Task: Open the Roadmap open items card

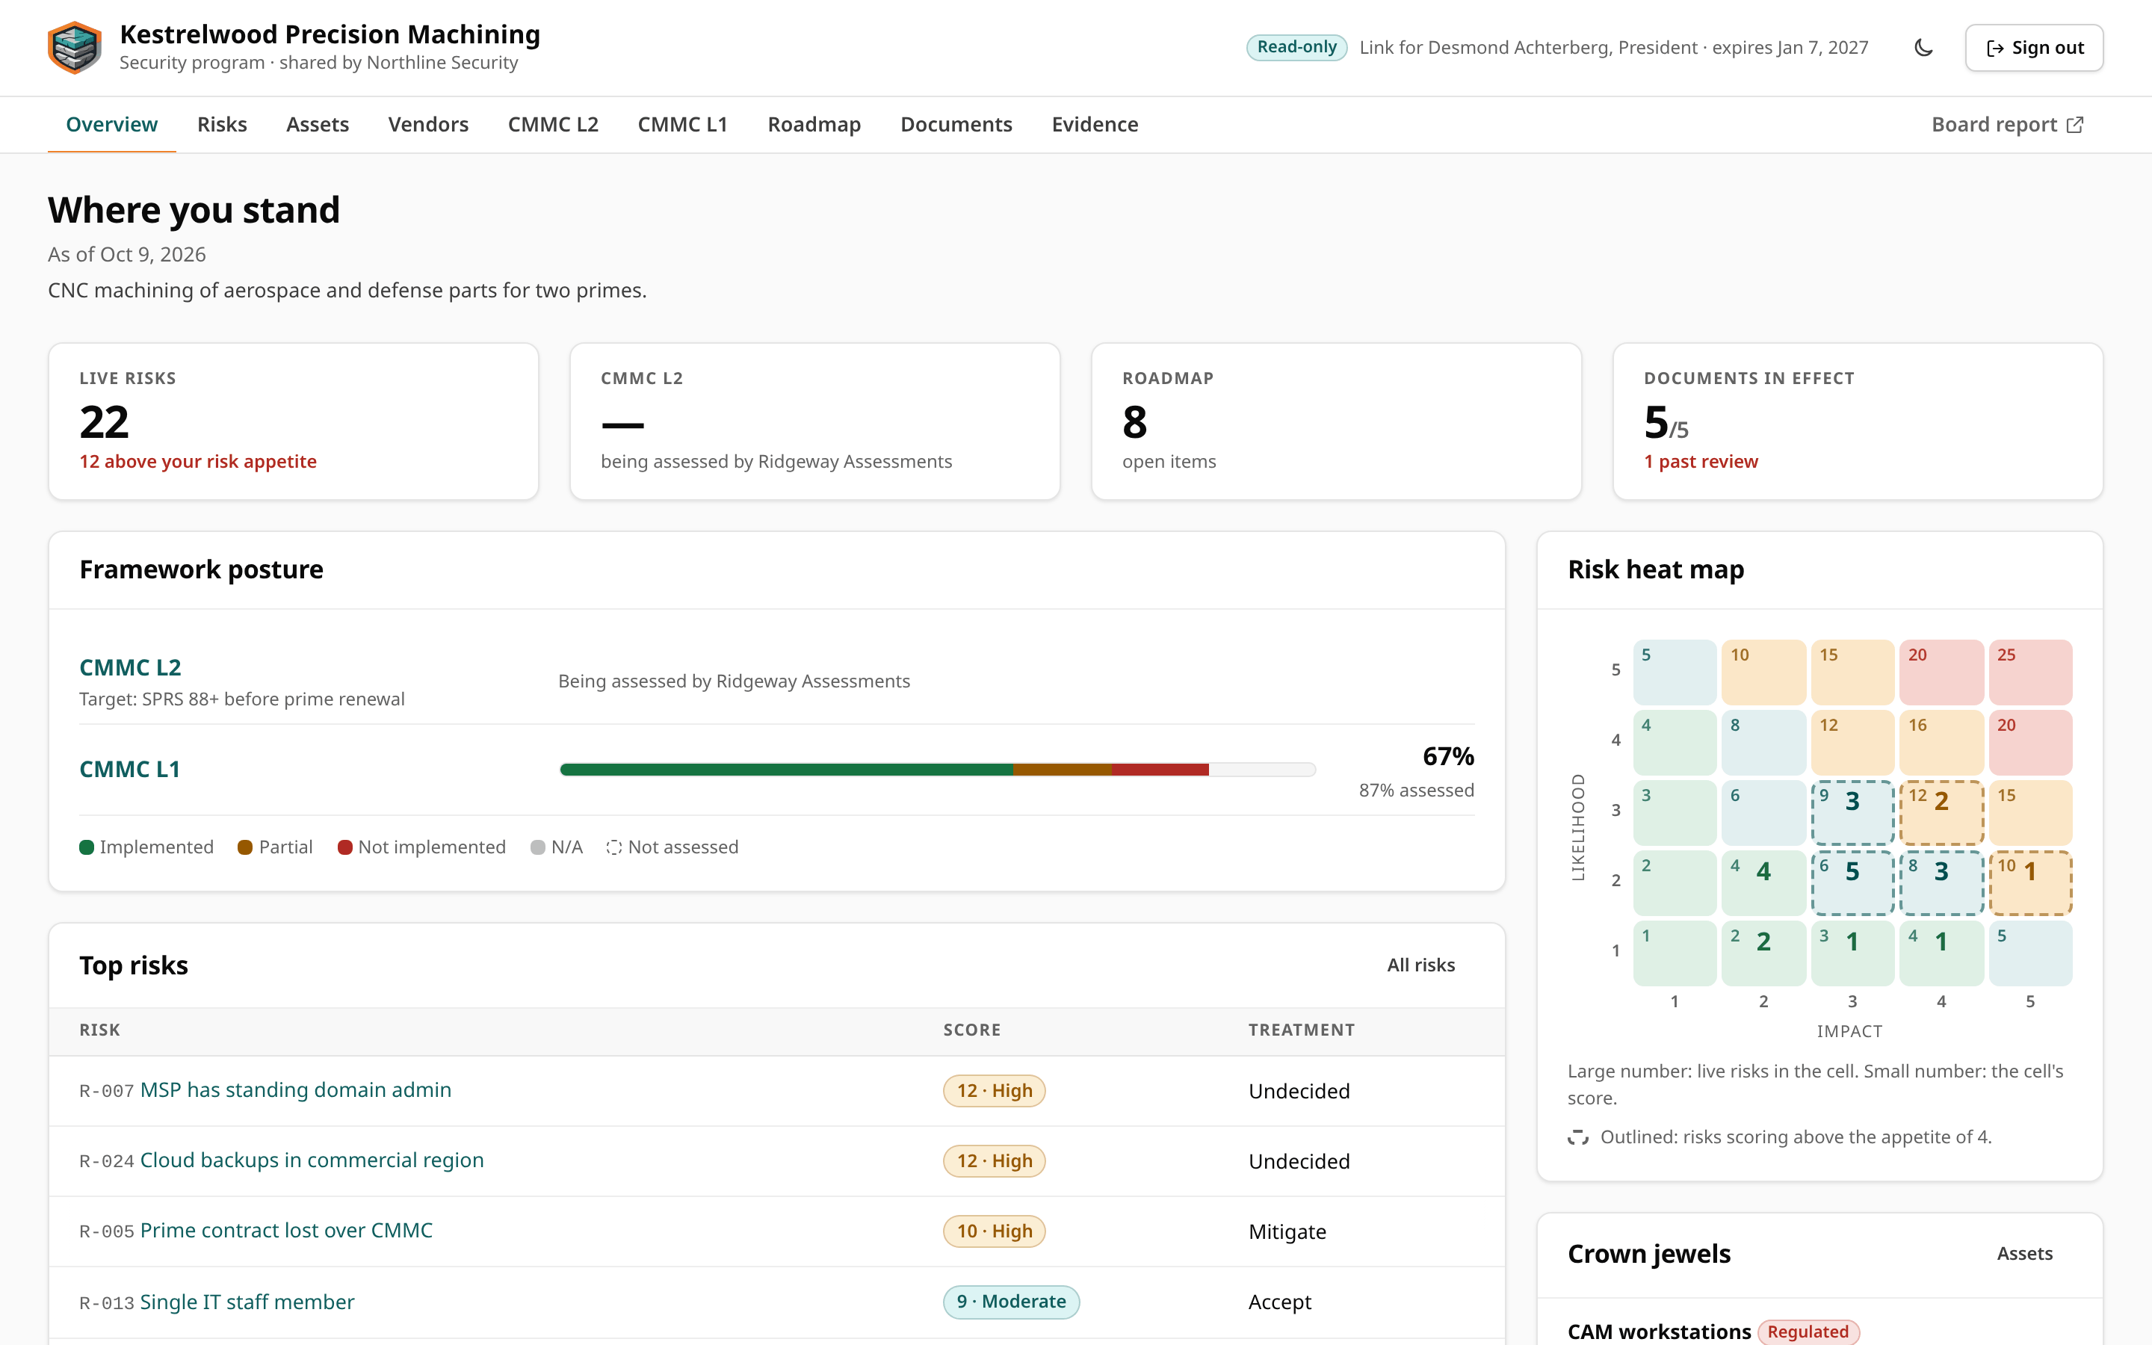Action: tap(1337, 421)
